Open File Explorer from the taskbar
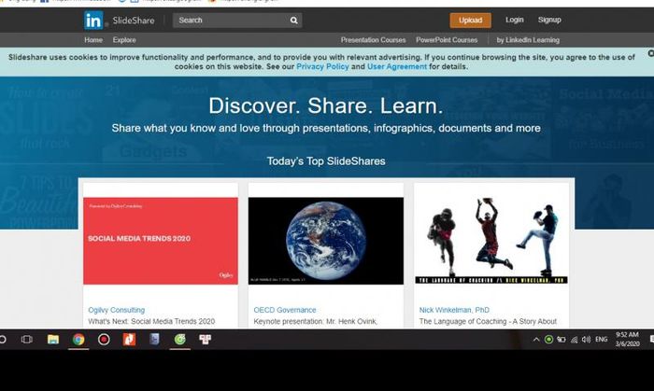The image size is (654, 391). pos(53,340)
